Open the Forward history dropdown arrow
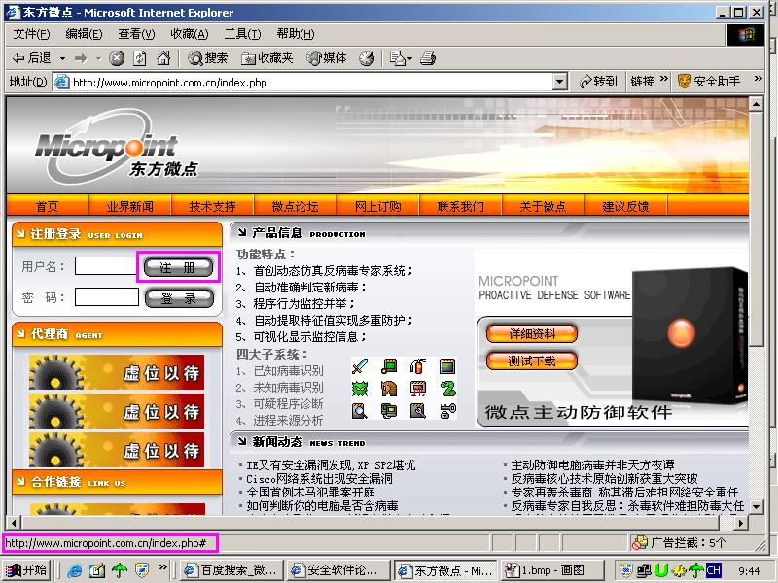 tap(98, 58)
